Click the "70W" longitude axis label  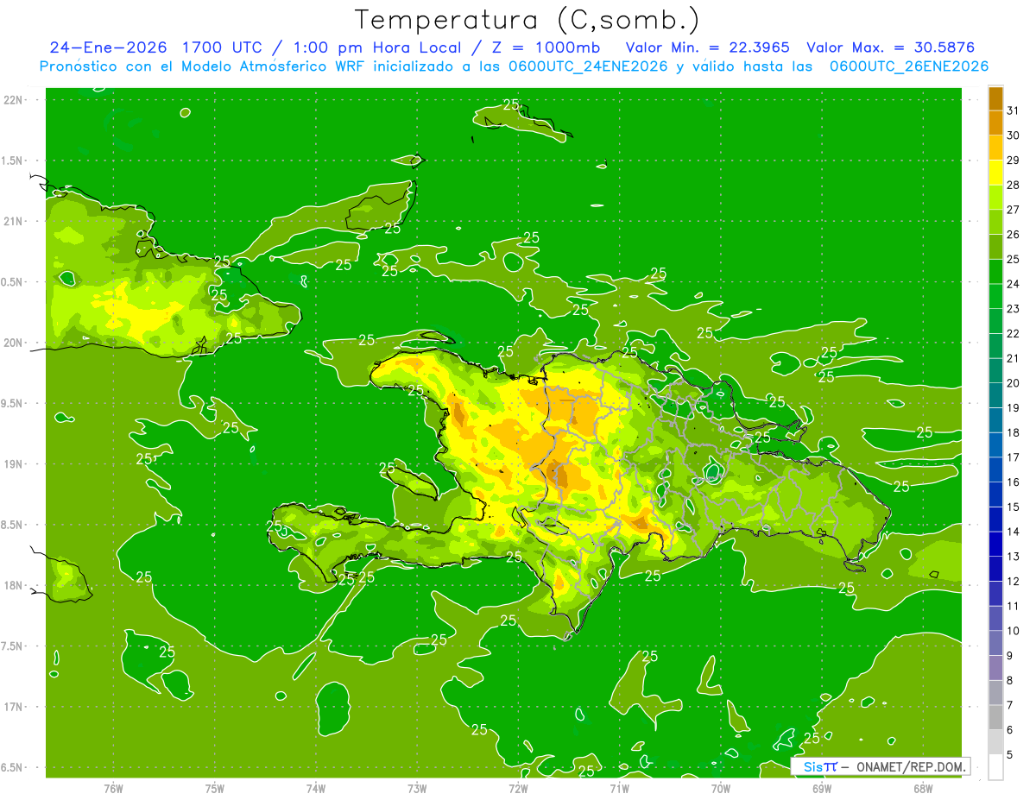(720, 788)
